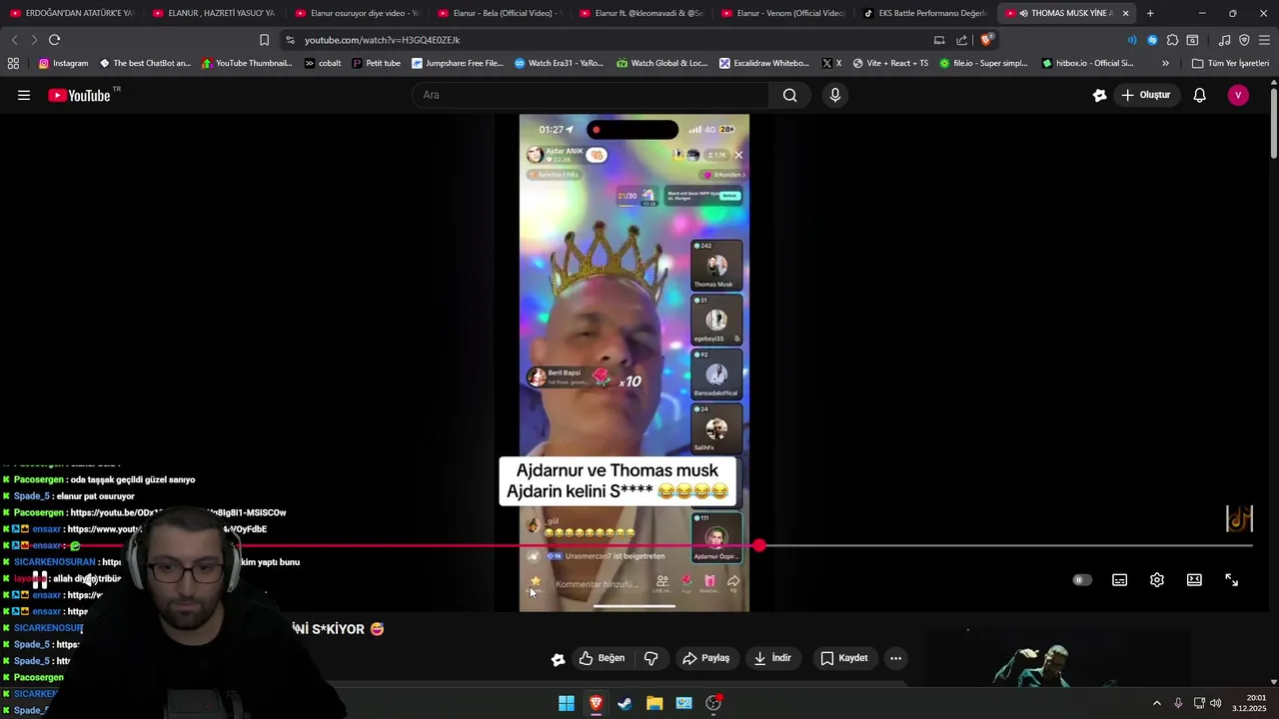Bookmark this page with the bookmark icon
The image size is (1279, 719).
pos(264,40)
